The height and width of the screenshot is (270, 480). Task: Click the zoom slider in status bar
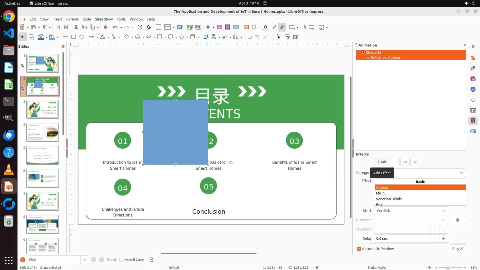[448, 267]
